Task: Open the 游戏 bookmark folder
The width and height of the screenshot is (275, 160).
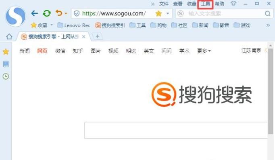Action: coord(242,25)
